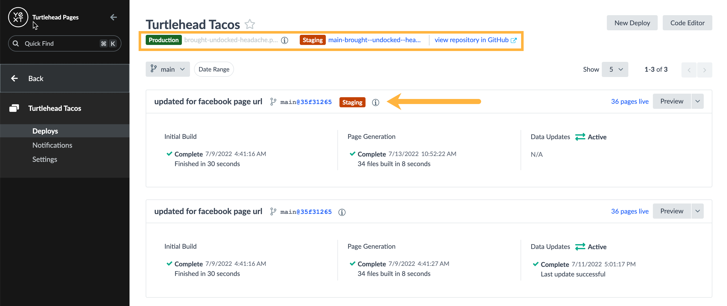Open the Deploys section
Image resolution: width=727 pixels, height=306 pixels.
coord(65,131)
